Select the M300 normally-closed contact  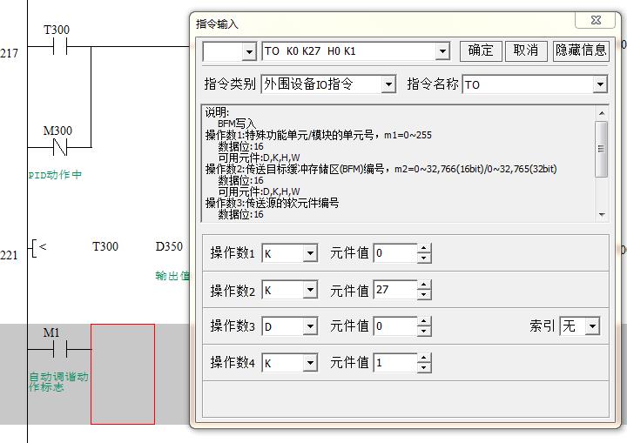click(59, 147)
